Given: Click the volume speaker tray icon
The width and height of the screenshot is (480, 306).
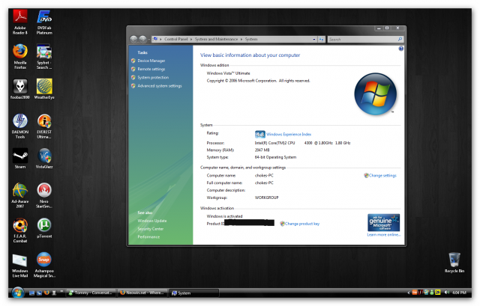Looking at the screenshot, I should tap(447, 293).
